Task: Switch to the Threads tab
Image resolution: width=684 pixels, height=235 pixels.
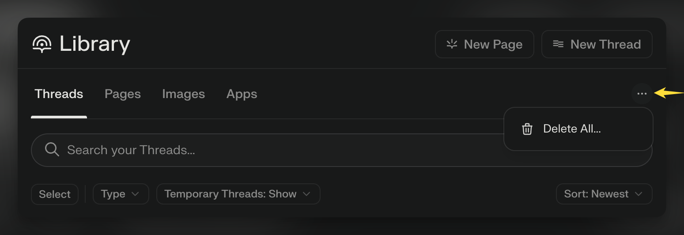Action: pyautogui.click(x=59, y=94)
